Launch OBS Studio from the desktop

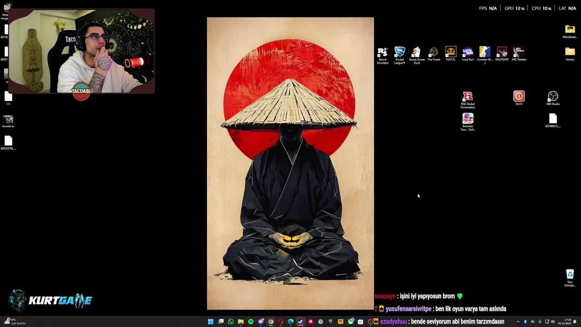coord(553,98)
